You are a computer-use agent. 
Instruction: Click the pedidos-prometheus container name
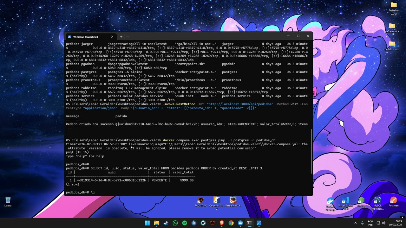(x=83, y=80)
